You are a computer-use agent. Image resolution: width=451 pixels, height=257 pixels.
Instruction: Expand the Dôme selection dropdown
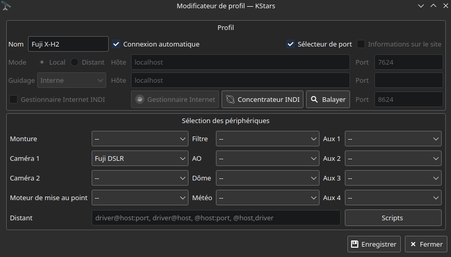pos(267,178)
